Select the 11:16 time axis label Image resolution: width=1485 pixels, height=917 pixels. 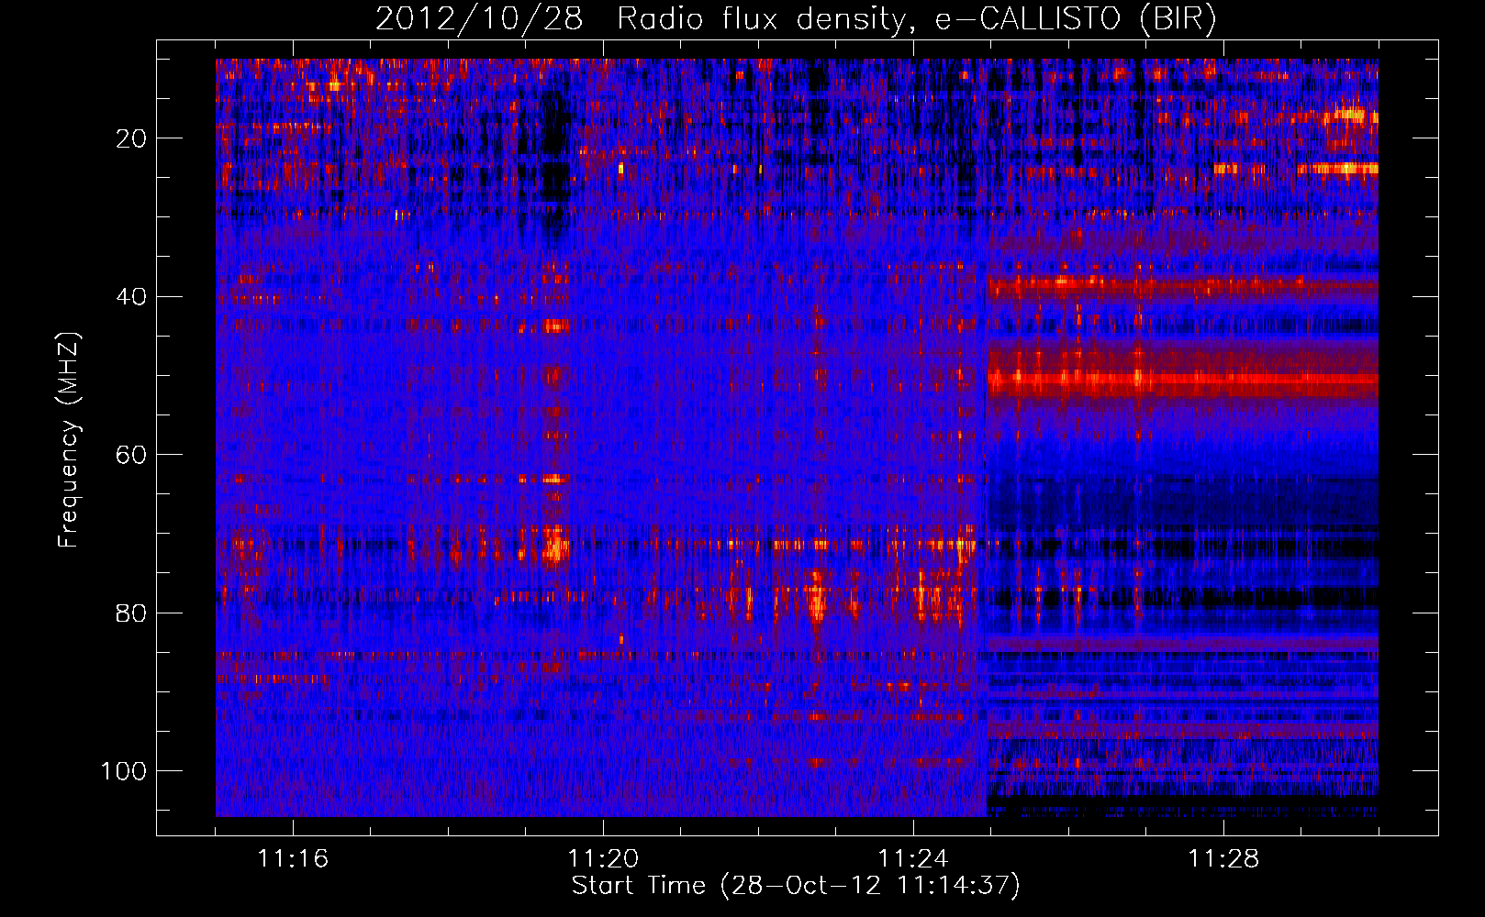pyautogui.click(x=293, y=858)
